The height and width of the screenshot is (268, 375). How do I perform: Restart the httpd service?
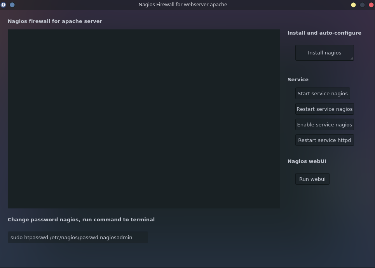(324, 140)
